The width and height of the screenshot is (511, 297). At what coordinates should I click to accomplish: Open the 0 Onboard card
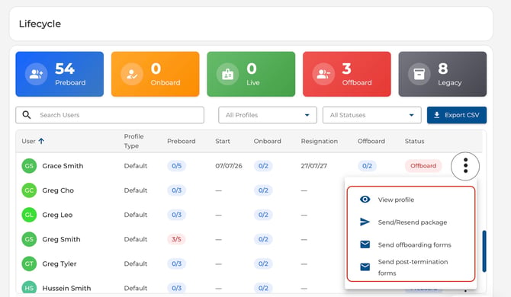point(155,74)
